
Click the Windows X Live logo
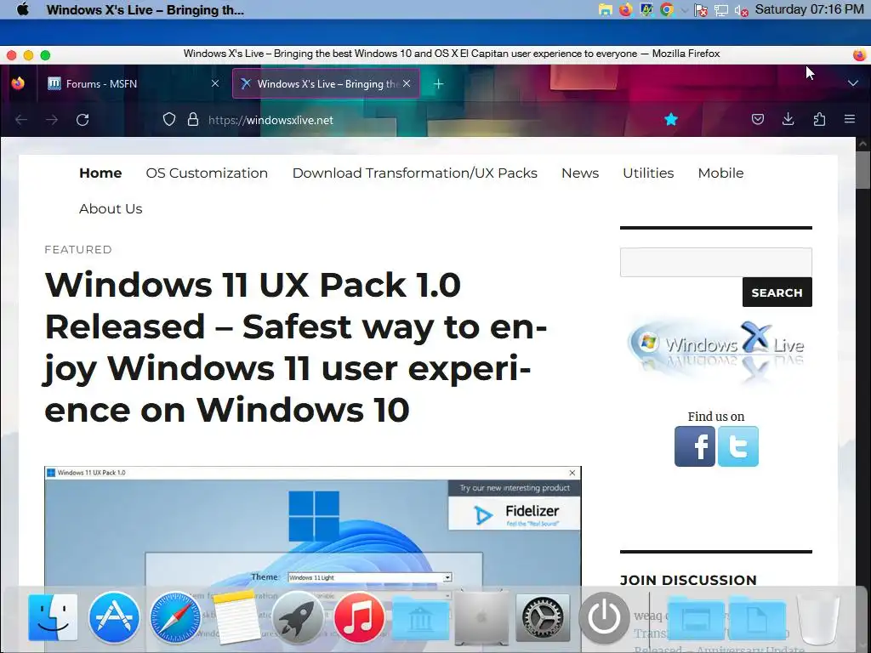716,351
